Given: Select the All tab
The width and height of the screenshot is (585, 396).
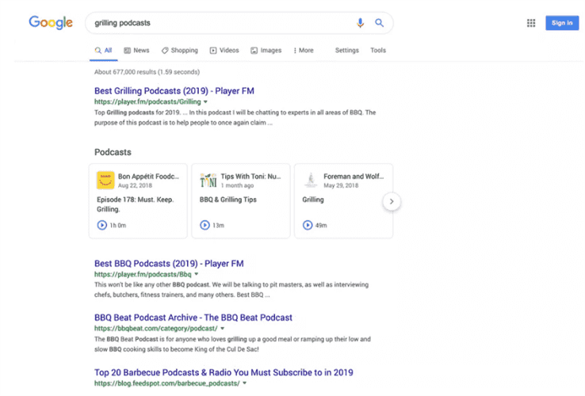Looking at the screenshot, I should pos(103,51).
